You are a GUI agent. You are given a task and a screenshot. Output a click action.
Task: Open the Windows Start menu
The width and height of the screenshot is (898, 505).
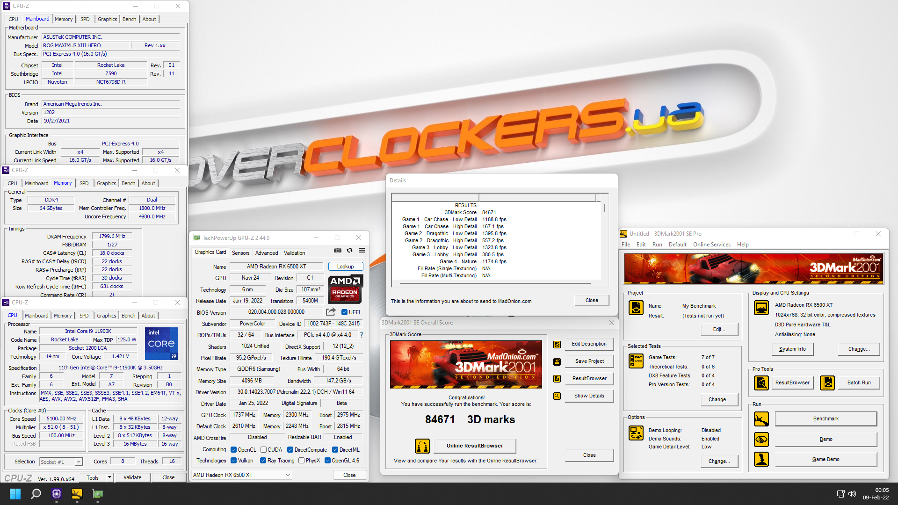click(15, 494)
